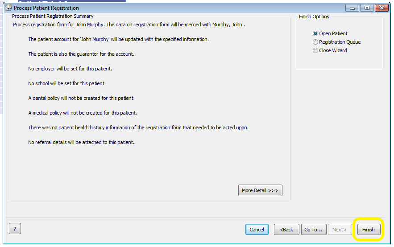Select the Close Wizard radio option
Screen dimensions: 394x247
[330, 50]
